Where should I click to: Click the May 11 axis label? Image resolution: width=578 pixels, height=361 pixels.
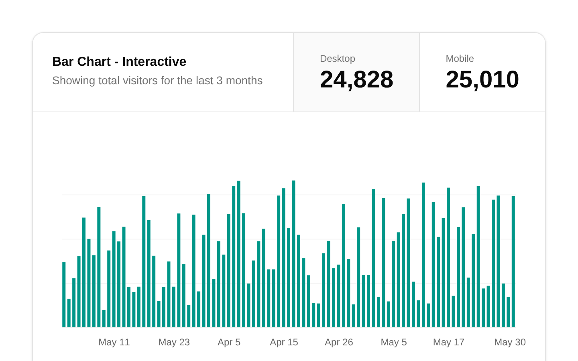(x=114, y=342)
